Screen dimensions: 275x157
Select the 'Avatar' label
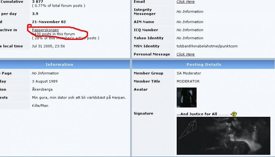[141, 89]
